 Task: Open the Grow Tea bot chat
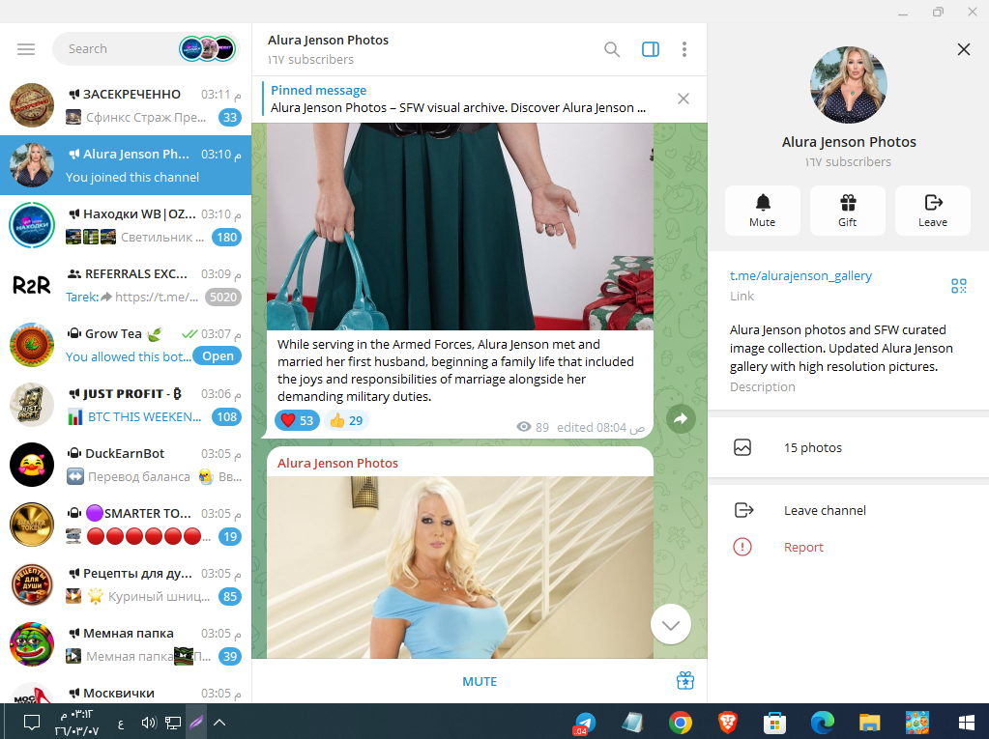point(126,345)
